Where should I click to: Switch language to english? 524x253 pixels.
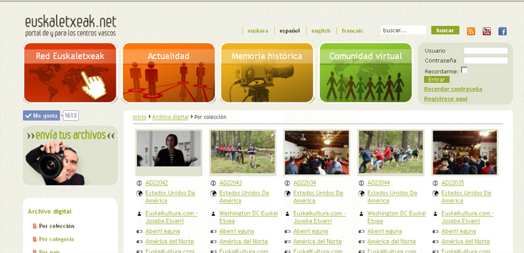(321, 31)
